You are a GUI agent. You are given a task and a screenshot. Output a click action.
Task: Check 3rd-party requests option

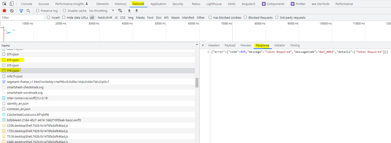point(277,18)
